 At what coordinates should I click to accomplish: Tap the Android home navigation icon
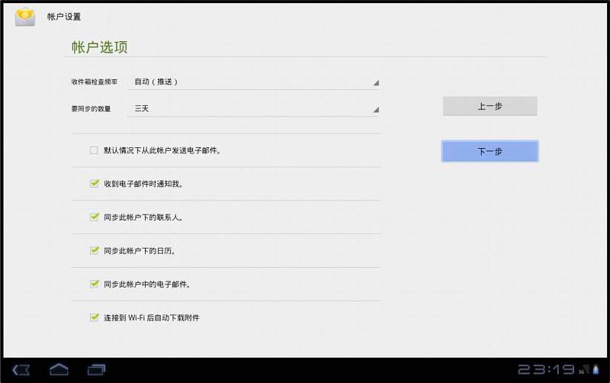(x=59, y=369)
